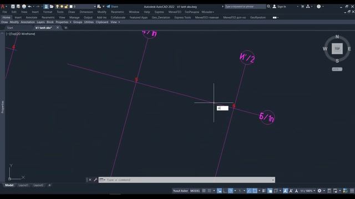Click the layer lightbulb on/off icon
Viewport: 355px width, 199px height.
tap(57, 7)
